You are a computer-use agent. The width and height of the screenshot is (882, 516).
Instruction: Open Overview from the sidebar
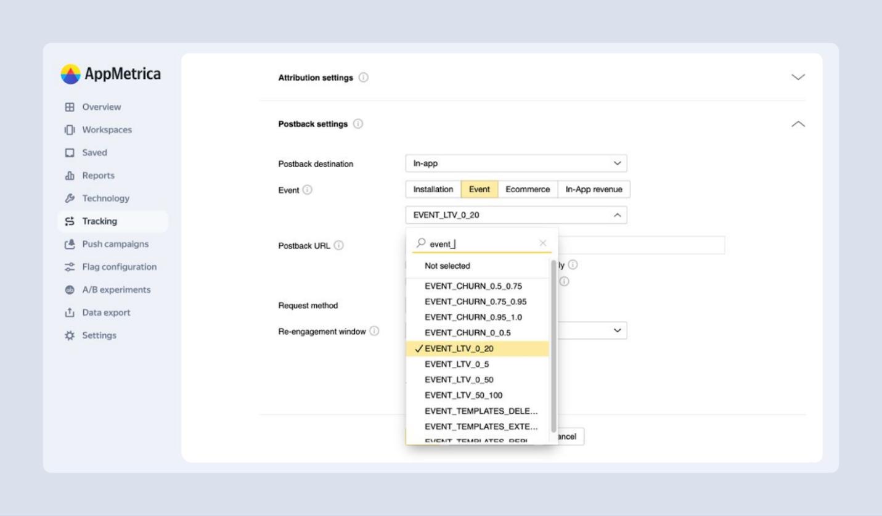click(101, 107)
